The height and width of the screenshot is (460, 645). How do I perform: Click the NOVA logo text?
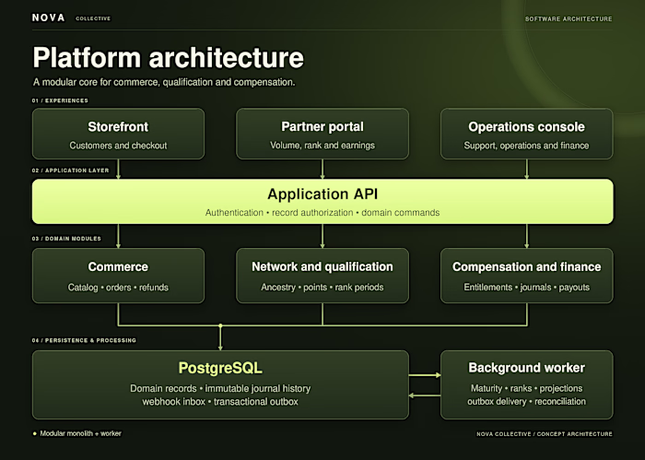49,18
